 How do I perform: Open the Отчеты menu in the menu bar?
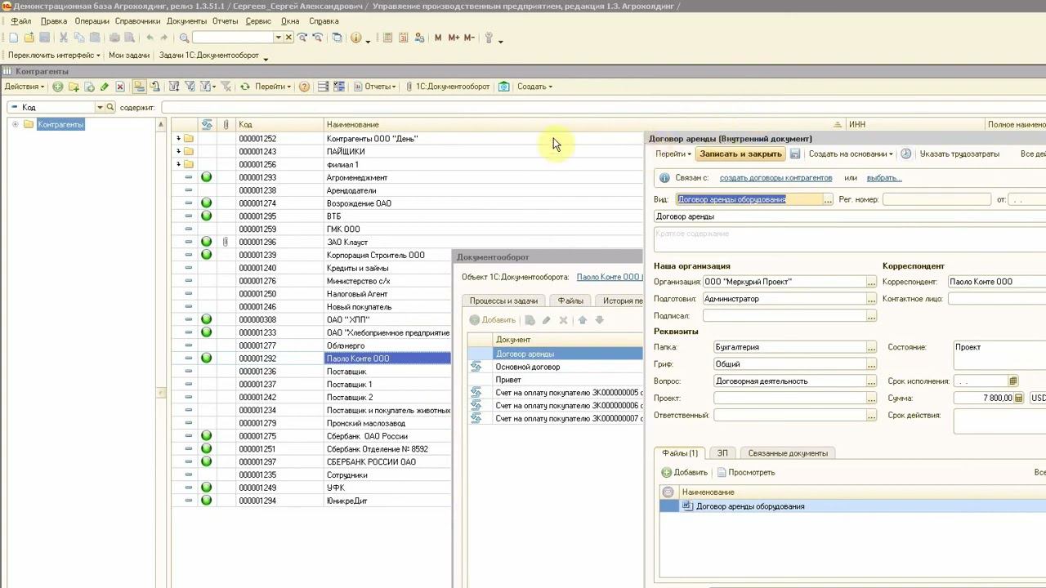pyautogui.click(x=225, y=21)
